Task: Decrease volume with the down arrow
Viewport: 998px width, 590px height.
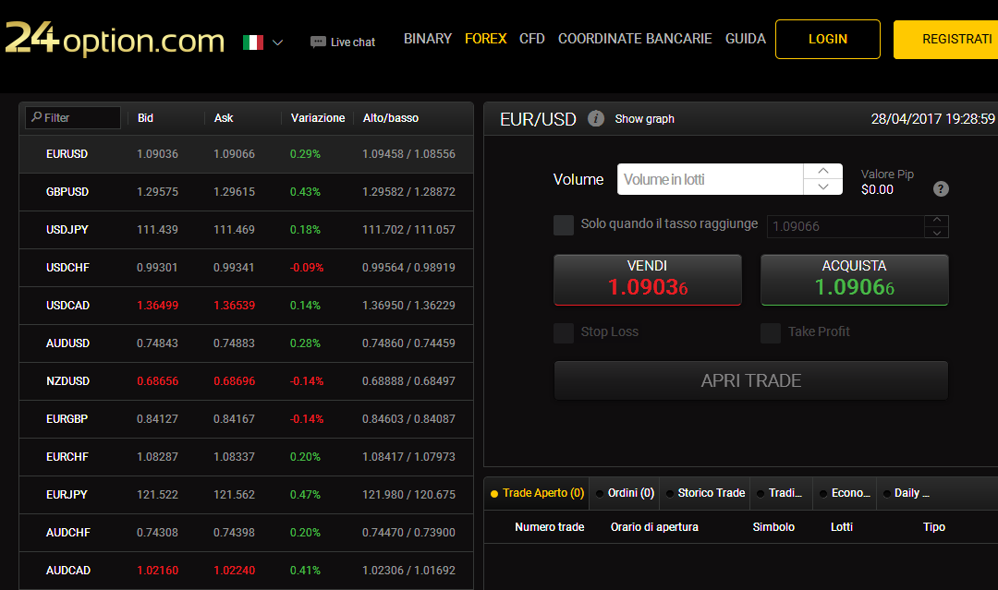Action: tap(823, 187)
